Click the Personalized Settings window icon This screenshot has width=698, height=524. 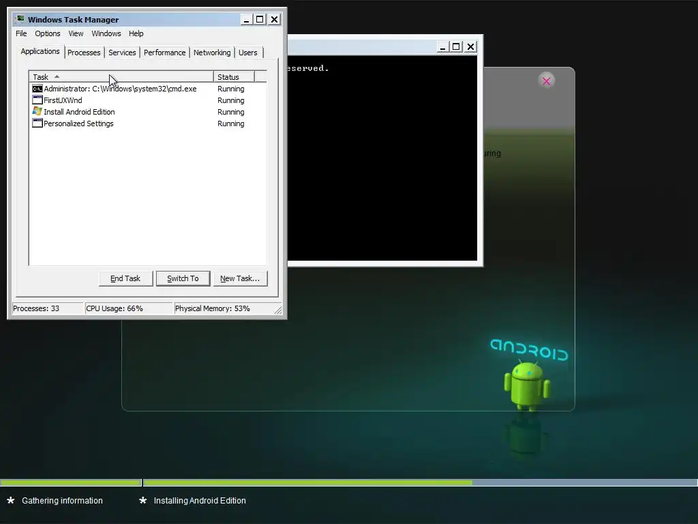pos(37,123)
